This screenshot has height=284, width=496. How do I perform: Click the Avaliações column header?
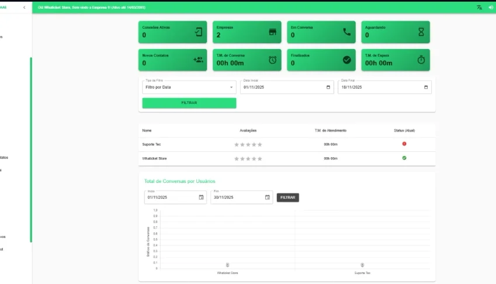pyautogui.click(x=248, y=131)
